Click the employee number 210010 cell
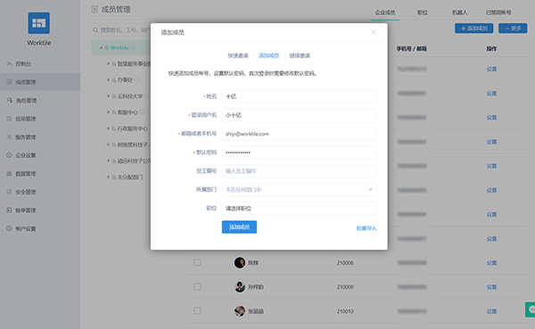The height and width of the screenshot is (329, 535). (x=345, y=311)
